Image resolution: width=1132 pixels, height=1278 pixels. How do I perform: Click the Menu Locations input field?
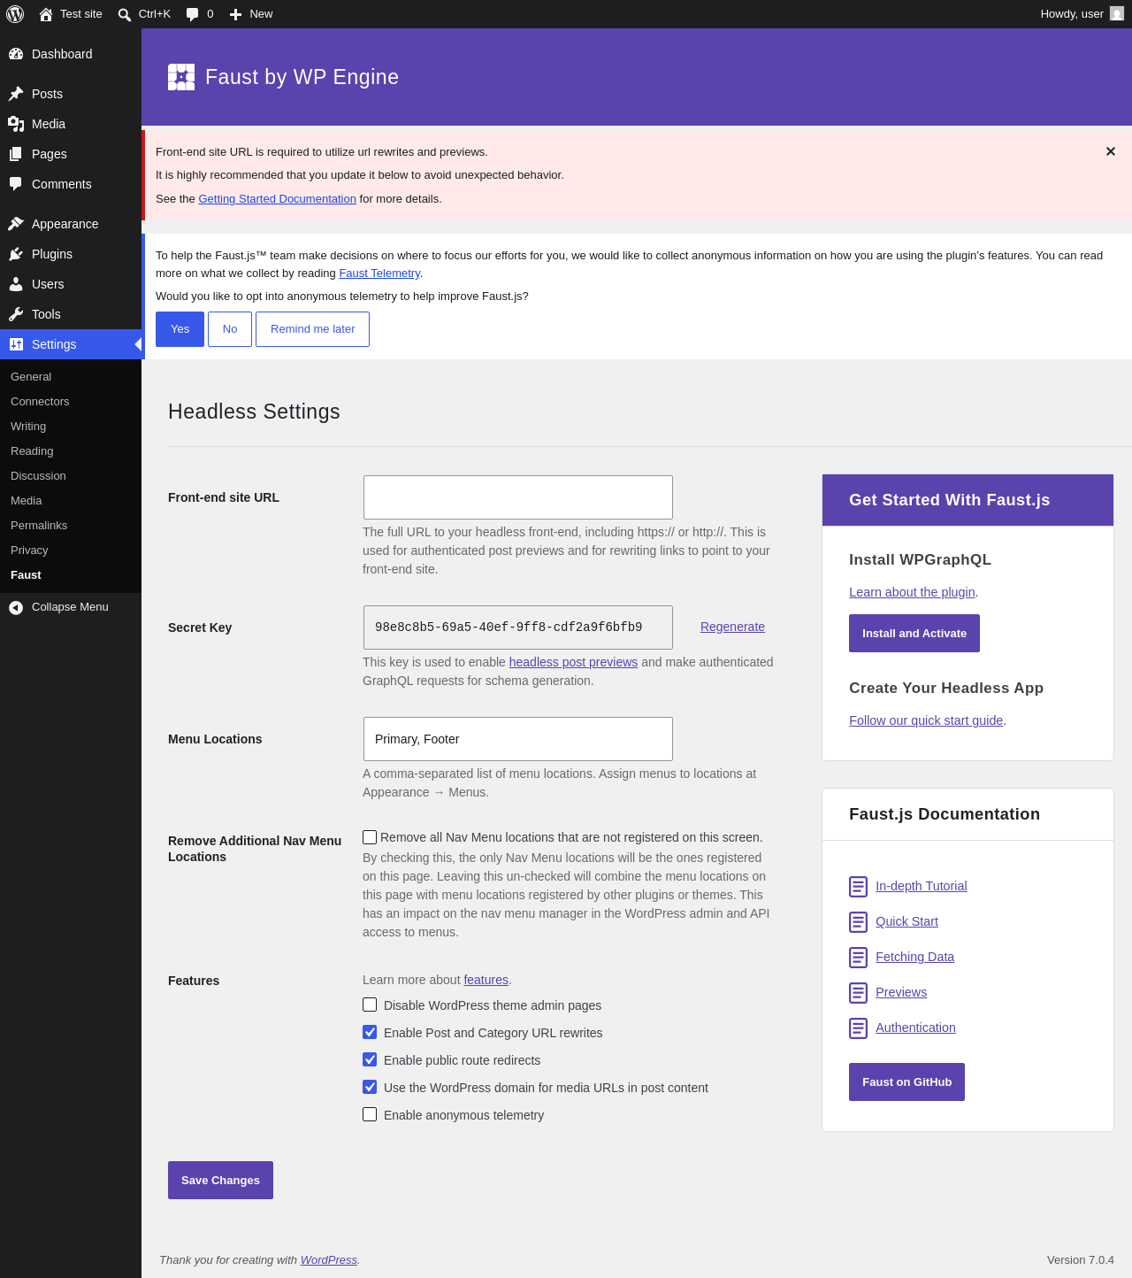tap(518, 739)
